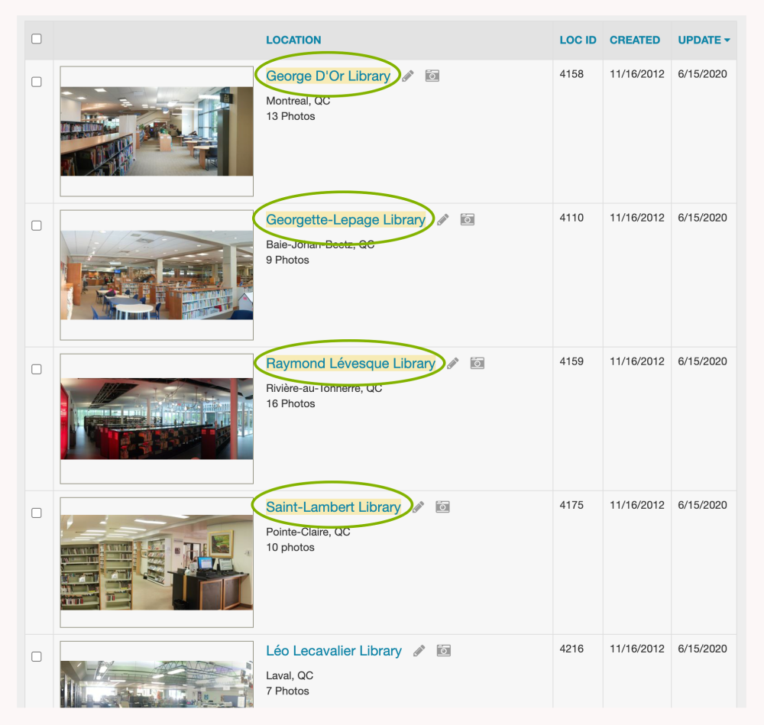This screenshot has width=764, height=725.
Task: Click the Loc ID value 4159
Action: (x=571, y=361)
